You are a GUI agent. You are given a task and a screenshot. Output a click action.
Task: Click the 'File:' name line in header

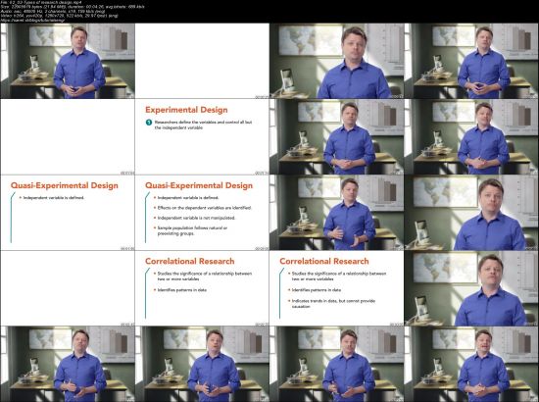coord(41,2)
